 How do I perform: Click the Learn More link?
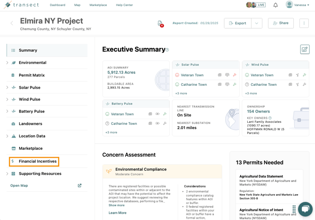(118, 213)
